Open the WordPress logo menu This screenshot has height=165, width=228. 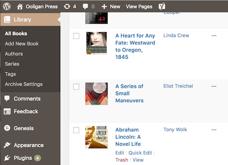(x=7, y=6)
